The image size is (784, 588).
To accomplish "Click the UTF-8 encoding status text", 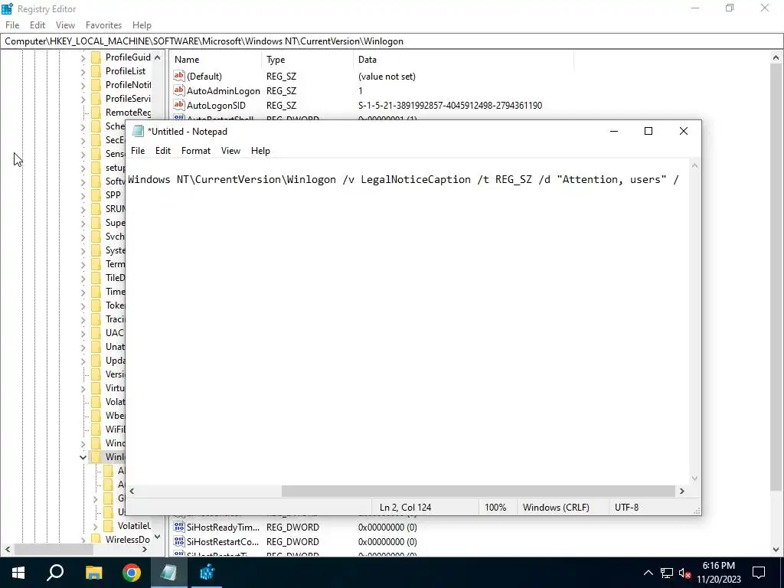I will click(x=626, y=507).
